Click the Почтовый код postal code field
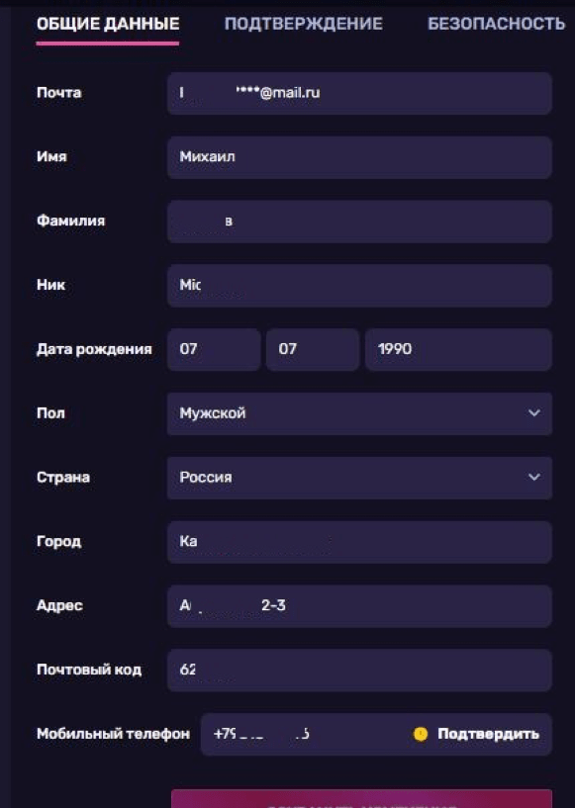Image resolution: width=575 pixels, height=808 pixels. click(x=359, y=670)
